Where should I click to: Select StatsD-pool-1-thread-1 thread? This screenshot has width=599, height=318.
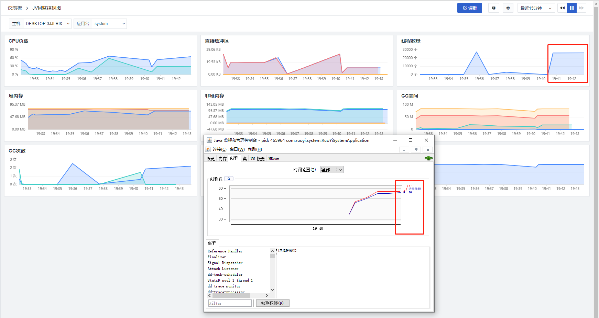pos(230,281)
